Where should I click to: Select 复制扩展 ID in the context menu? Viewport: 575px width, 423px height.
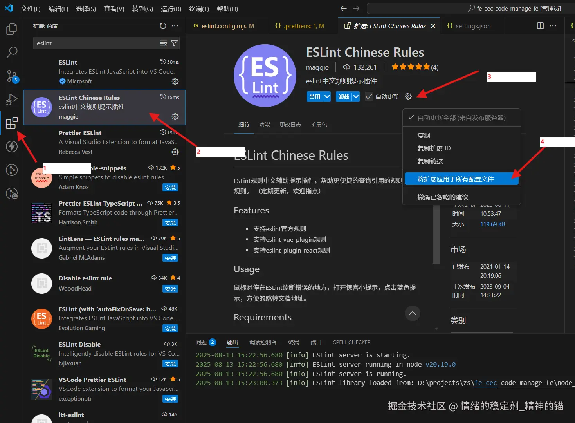point(461,148)
